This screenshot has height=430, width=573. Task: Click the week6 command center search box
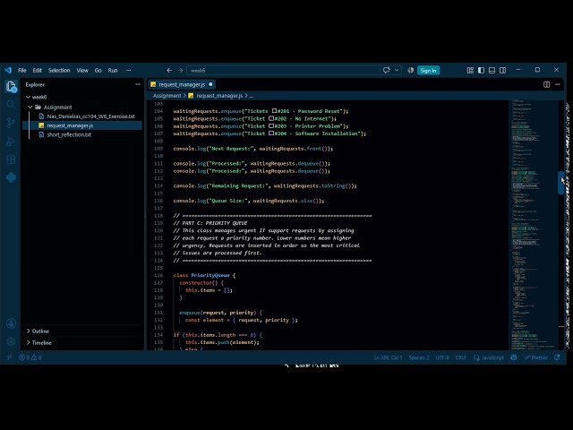tap(283, 70)
